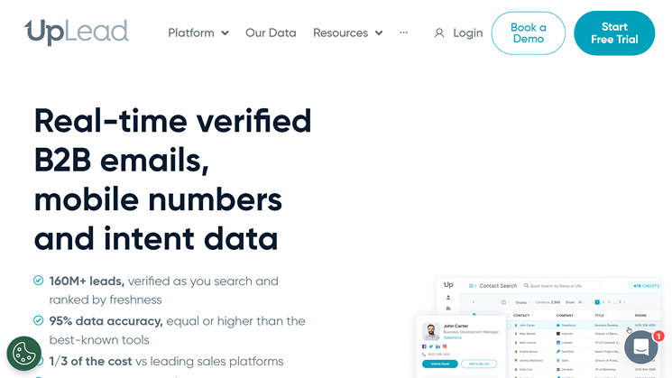
Task: Click the 478 Credits badge in preview
Action: click(644, 284)
